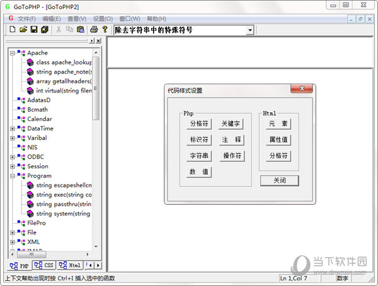This screenshot has height=286, width=378.
Task: Click the New file toolbar icon
Action: pyautogui.click(x=13, y=30)
